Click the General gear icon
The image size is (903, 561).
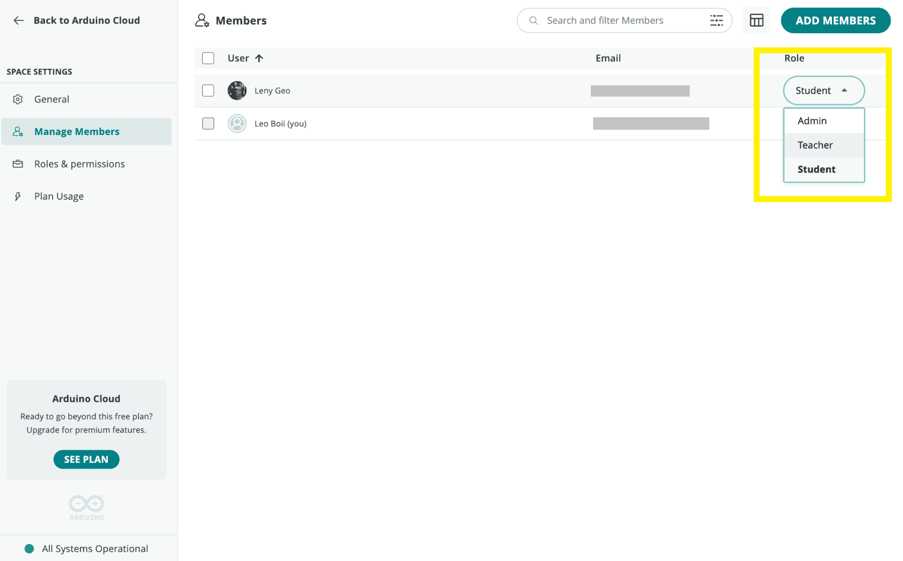point(18,100)
